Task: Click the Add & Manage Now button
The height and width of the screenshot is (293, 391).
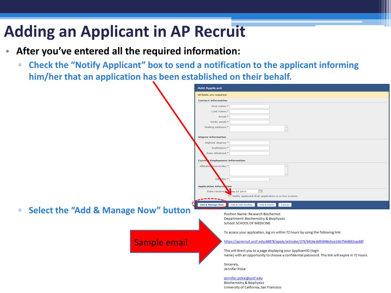Action: [212, 205]
